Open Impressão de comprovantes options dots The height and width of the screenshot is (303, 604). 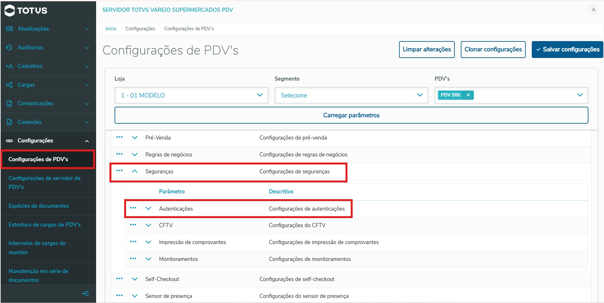tap(133, 242)
